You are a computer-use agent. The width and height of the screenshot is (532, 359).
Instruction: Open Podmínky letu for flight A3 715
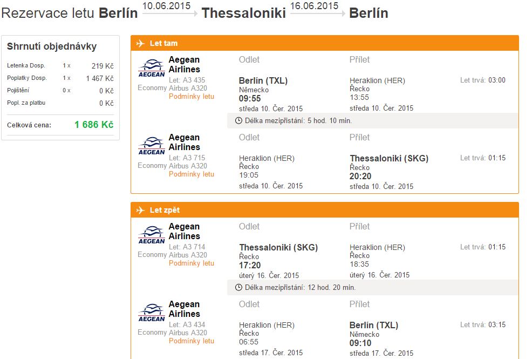coord(192,174)
